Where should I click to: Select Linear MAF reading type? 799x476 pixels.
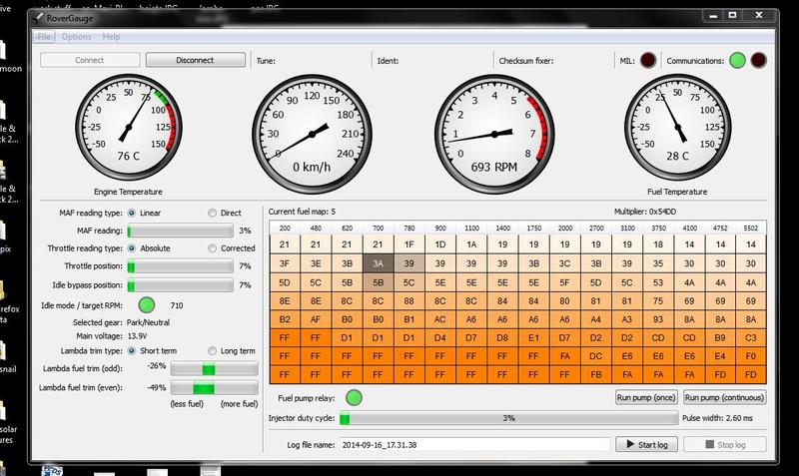[130, 213]
